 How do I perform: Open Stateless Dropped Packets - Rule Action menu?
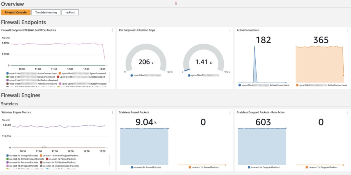pyautogui.click(x=347, y=112)
